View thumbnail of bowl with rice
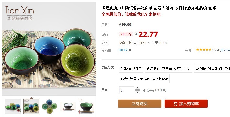 tap(68, 107)
